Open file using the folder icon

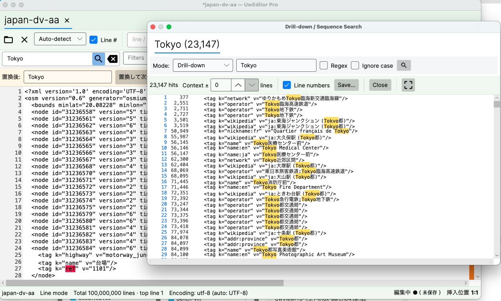(x=8, y=39)
